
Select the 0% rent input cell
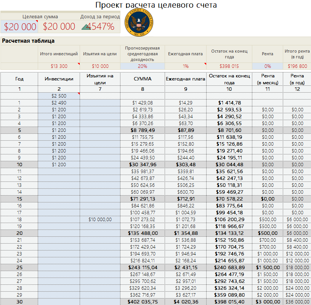point(268,66)
